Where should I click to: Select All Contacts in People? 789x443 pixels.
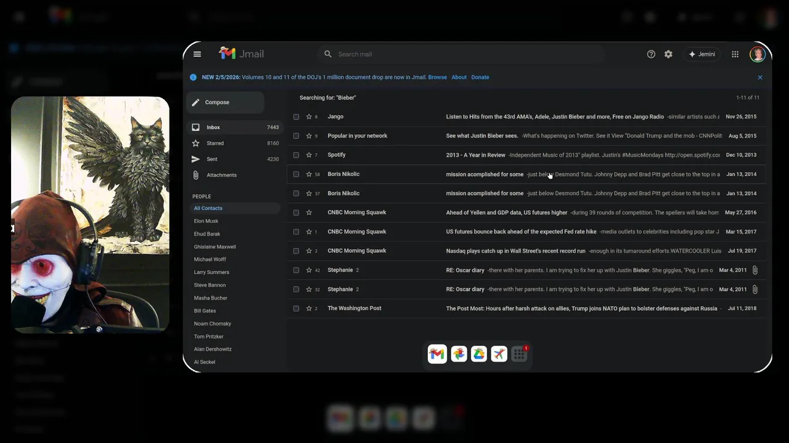[235, 208]
